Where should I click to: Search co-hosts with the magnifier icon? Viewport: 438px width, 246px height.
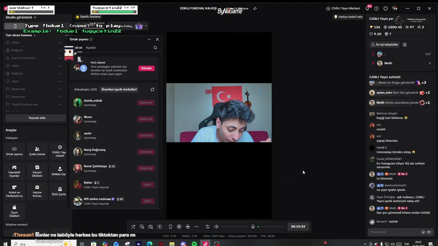coord(155,48)
